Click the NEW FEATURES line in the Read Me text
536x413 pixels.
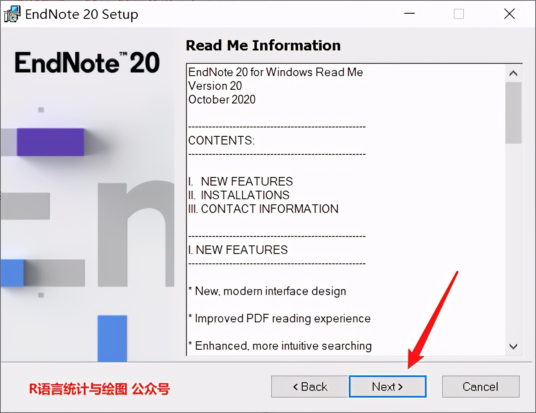pyautogui.click(x=238, y=250)
